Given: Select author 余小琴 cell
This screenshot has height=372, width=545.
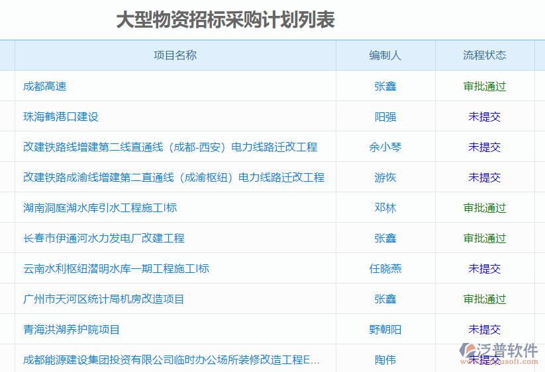Looking at the screenshot, I should click(x=385, y=147).
